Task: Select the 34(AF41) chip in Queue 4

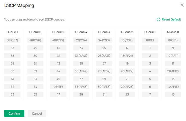Action: coord(81,56)
